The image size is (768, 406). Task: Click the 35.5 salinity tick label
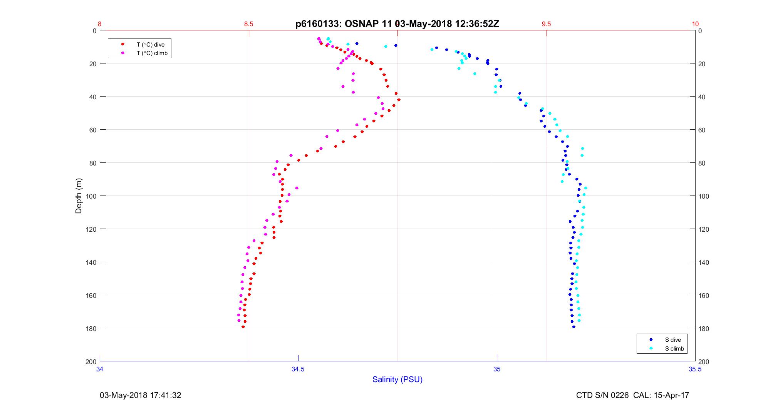pos(695,369)
